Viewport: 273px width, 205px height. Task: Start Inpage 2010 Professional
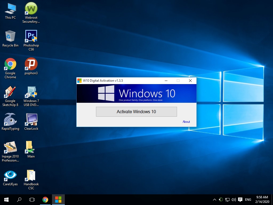[10, 148]
